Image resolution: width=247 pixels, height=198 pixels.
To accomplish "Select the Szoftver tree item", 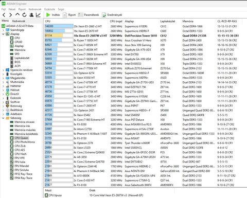I will 13,102.
